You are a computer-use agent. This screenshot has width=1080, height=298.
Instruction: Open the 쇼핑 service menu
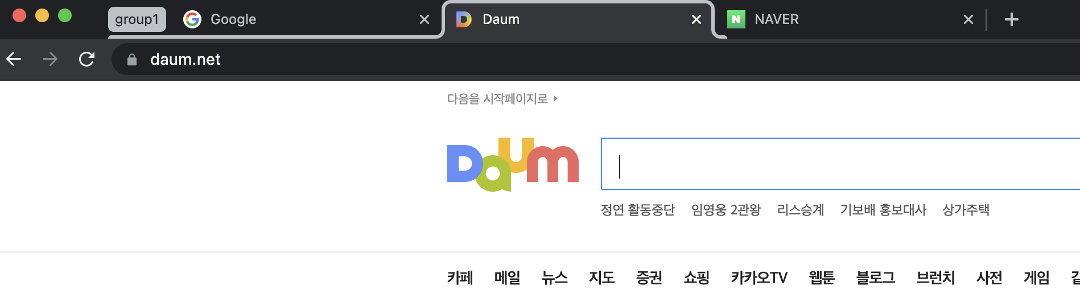tap(696, 278)
